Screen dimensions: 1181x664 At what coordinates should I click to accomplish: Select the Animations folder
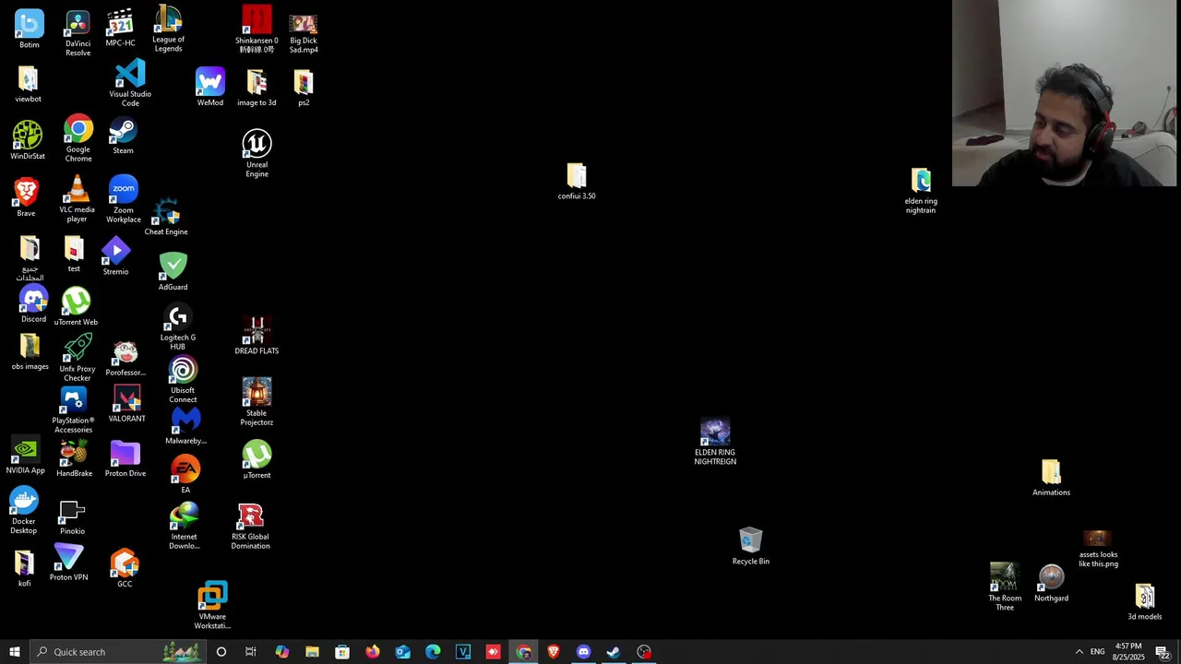pyautogui.click(x=1051, y=478)
